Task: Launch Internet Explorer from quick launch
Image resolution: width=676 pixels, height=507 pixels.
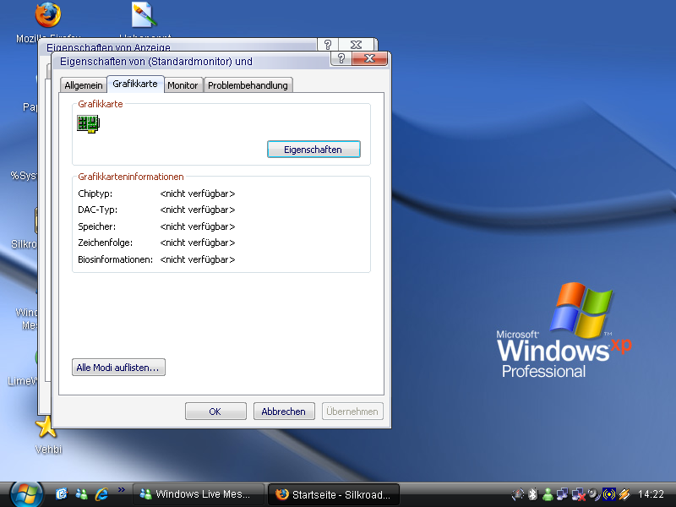Action: click(x=102, y=493)
